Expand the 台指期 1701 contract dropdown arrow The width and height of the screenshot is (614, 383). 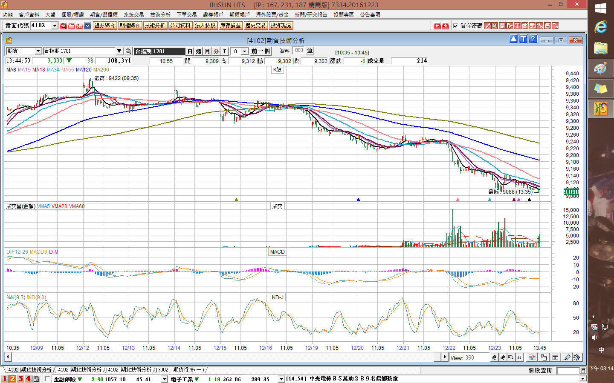point(119,51)
